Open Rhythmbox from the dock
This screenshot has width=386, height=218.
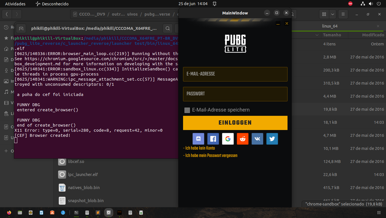pyautogui.click(x=31, y=212)
